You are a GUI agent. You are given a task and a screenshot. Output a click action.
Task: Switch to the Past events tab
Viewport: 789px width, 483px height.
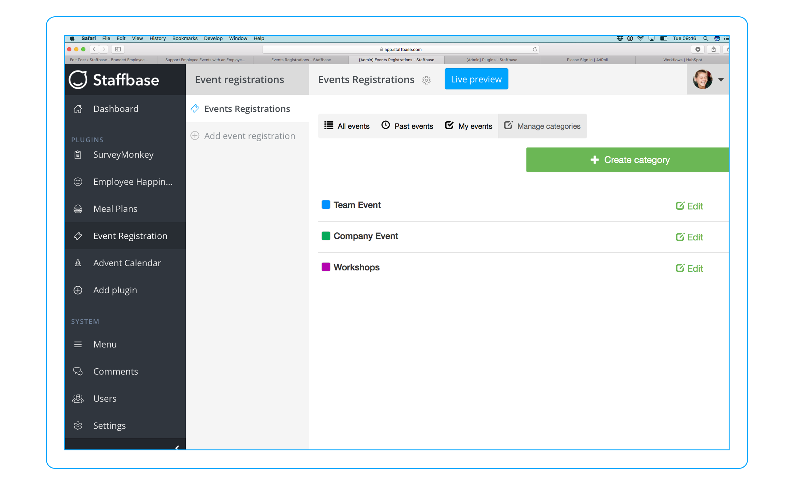click(x=407, y=126)
